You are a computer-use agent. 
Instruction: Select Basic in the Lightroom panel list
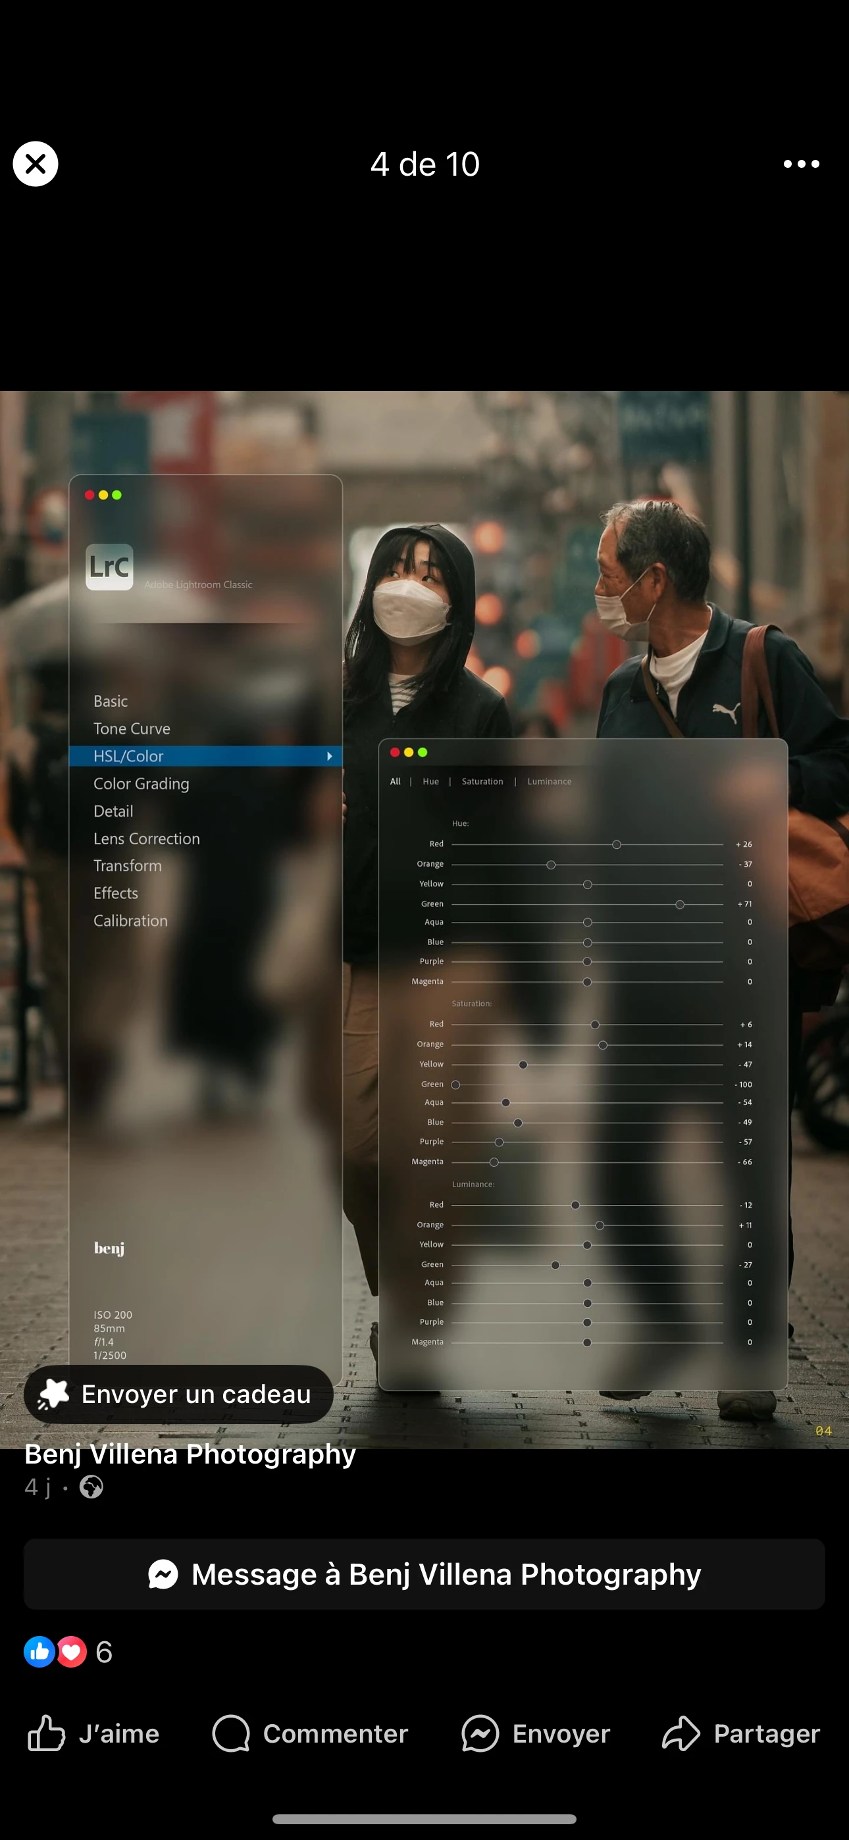111,702
